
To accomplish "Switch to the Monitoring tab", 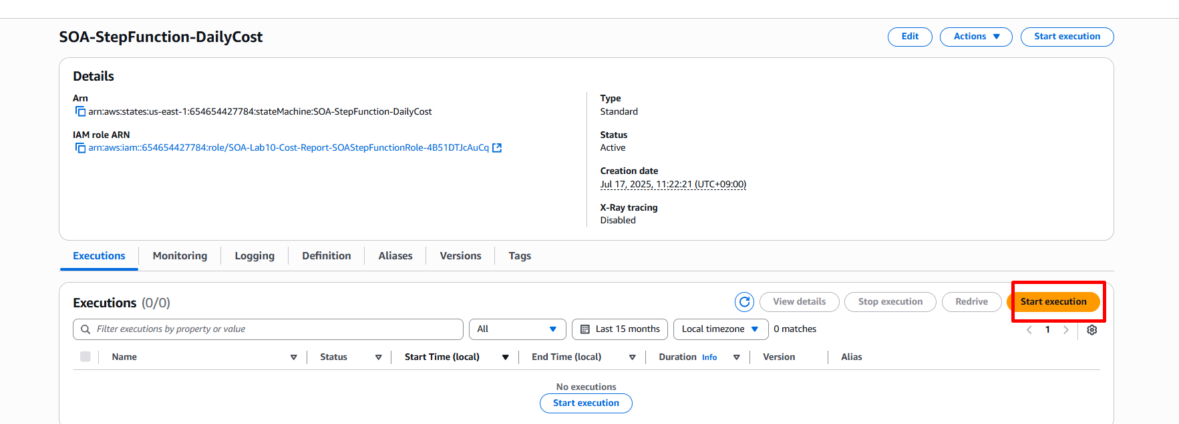I will [180, 256].
